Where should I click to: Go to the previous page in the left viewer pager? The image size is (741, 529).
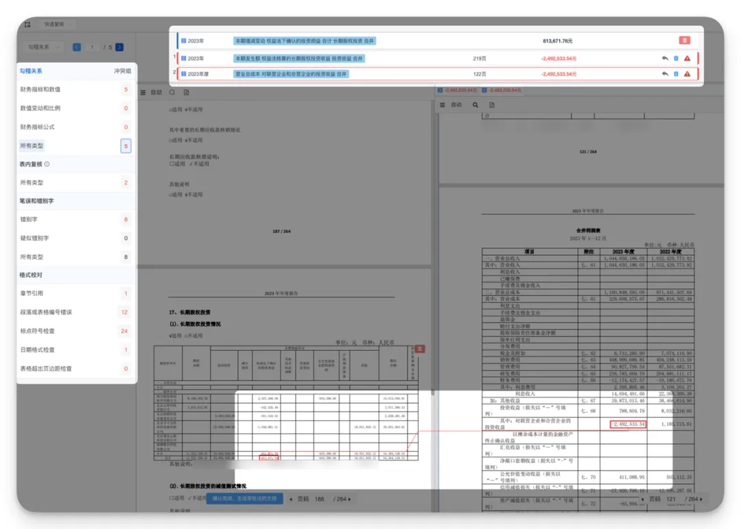click(x=291, y=499)
